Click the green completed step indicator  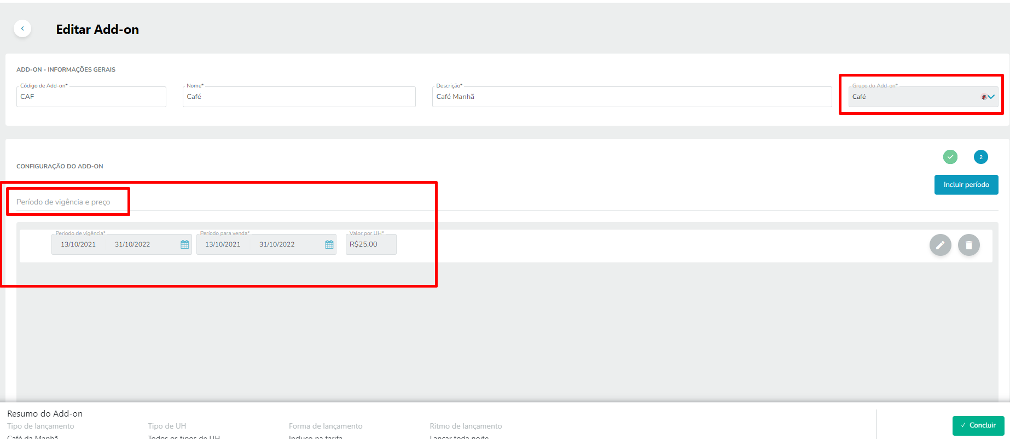tap(950, 157)
